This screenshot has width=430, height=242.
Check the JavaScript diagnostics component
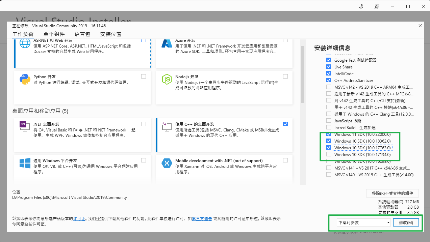click(329, 121)
